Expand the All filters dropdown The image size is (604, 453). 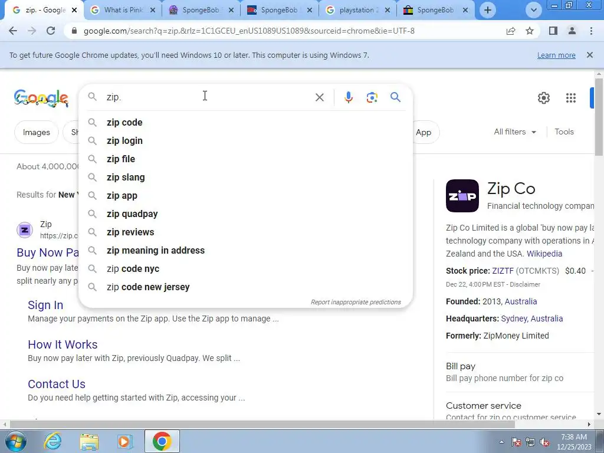click(515, 132)
